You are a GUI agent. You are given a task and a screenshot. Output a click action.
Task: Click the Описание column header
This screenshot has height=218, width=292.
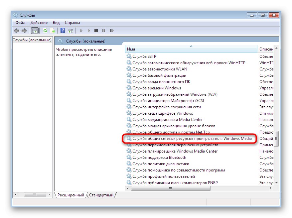click(x=265, y=49)
